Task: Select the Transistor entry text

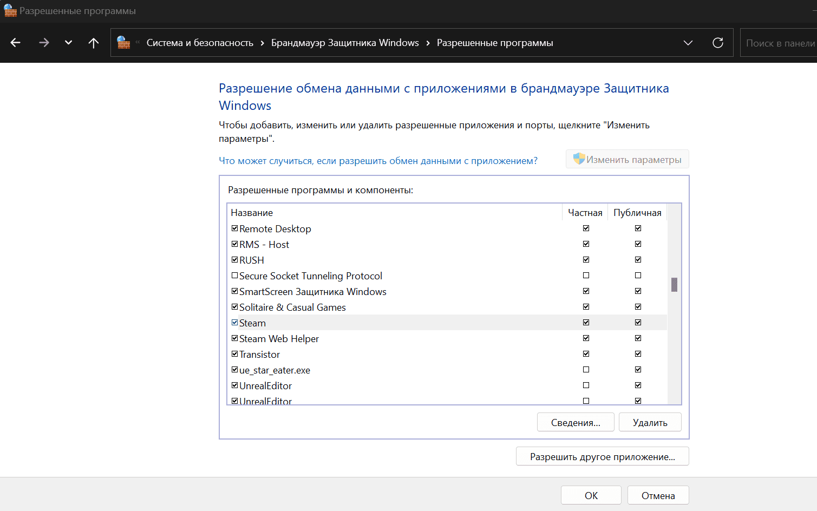Action: pos(259,355)
